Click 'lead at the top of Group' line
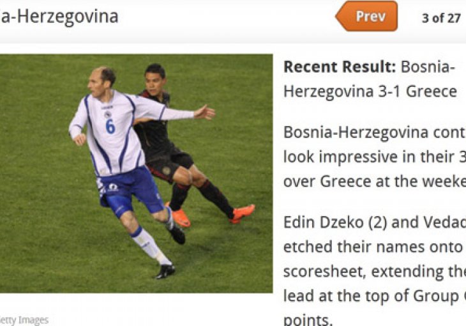 click(x=375, y=296)
